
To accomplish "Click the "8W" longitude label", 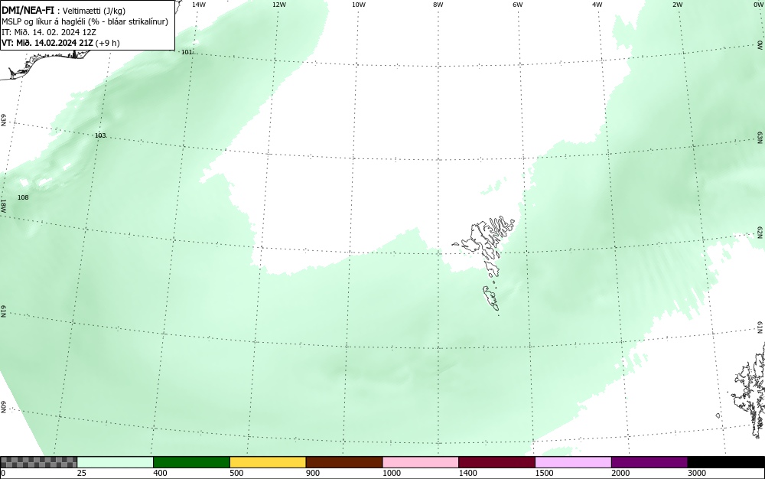I will [438, 5].
